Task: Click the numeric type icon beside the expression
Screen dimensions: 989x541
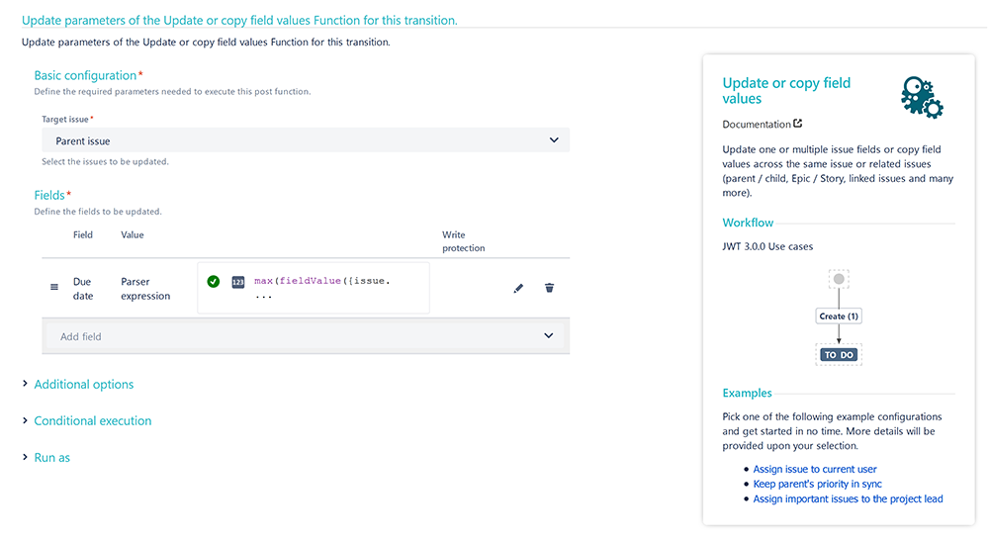Action: (x=237, y=282)
